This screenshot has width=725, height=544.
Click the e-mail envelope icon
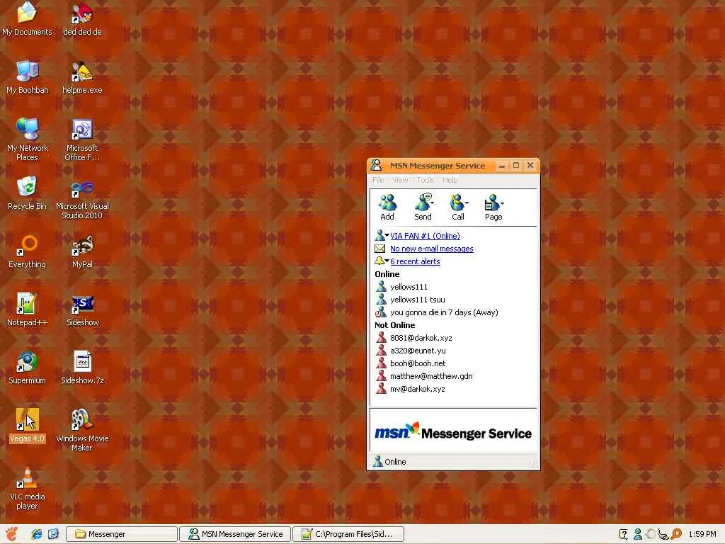(x=380, y=249)
